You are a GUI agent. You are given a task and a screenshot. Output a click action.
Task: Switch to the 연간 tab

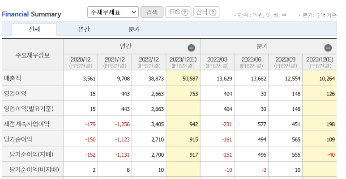click(84, 29)
